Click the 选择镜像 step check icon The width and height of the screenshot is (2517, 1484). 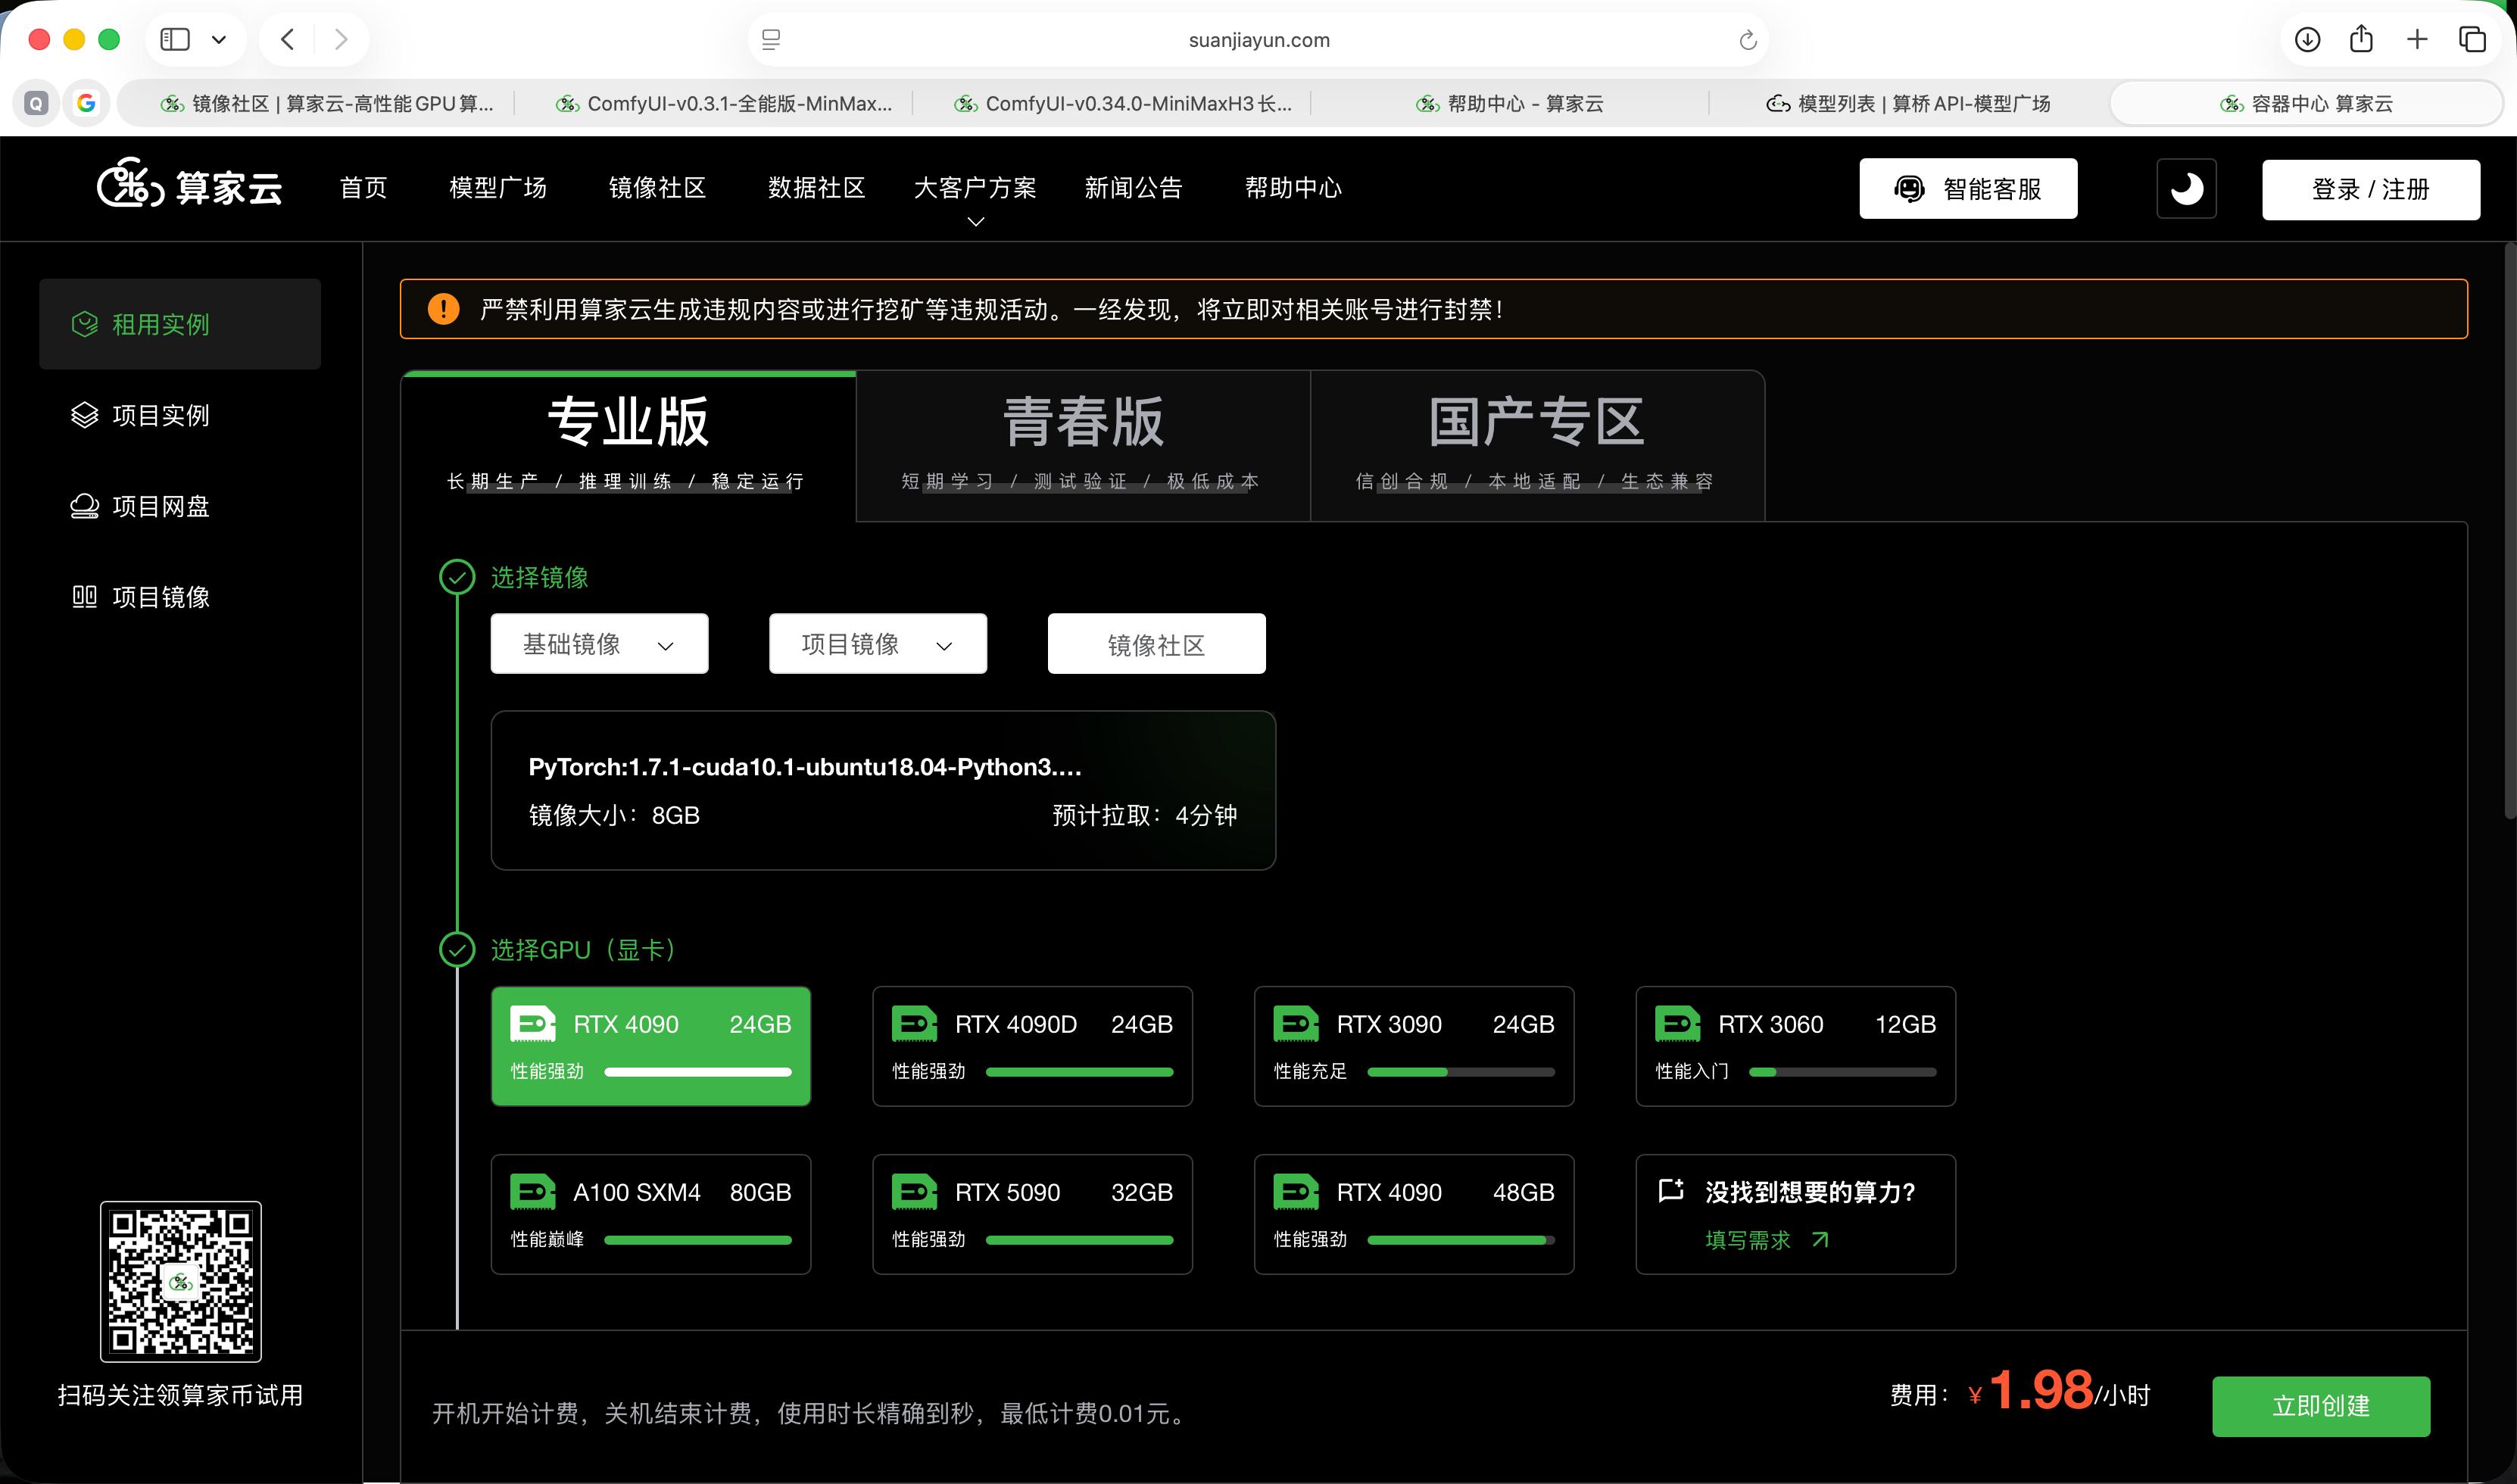[x=457, y=577]
